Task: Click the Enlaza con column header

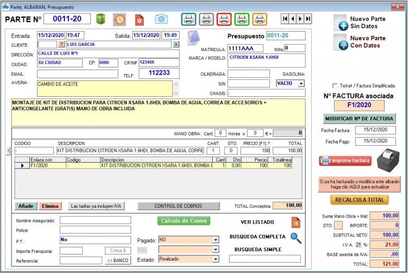Action: (x=48, y=160)
